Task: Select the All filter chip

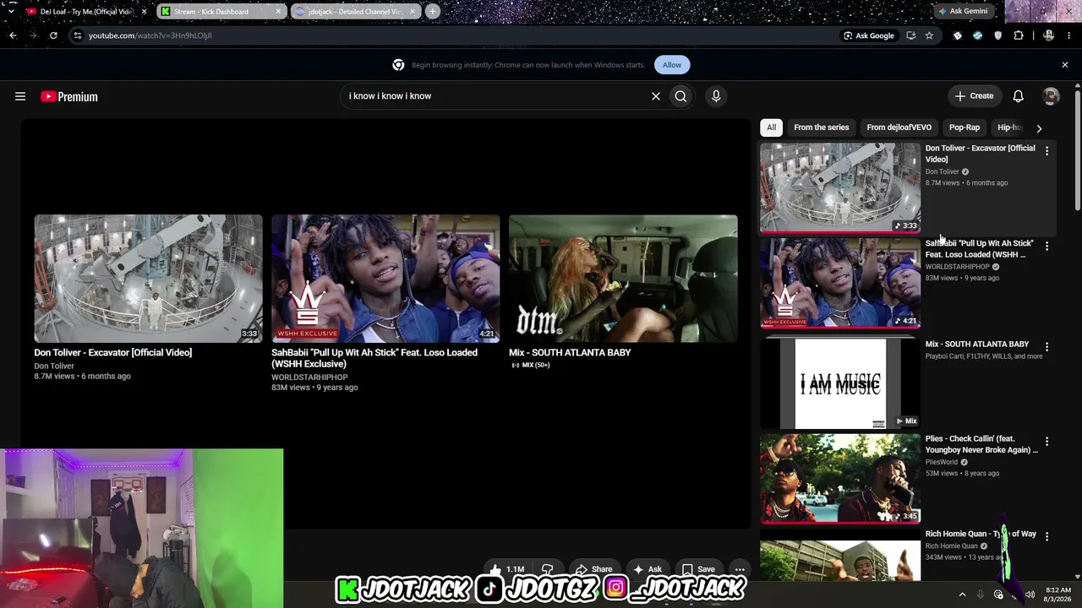Action: click(771, 128)
